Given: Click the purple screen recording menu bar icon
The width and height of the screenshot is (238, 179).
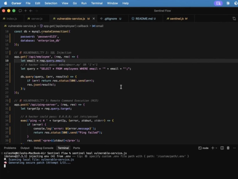Looking at the screenshot, I should coord(218,3).
